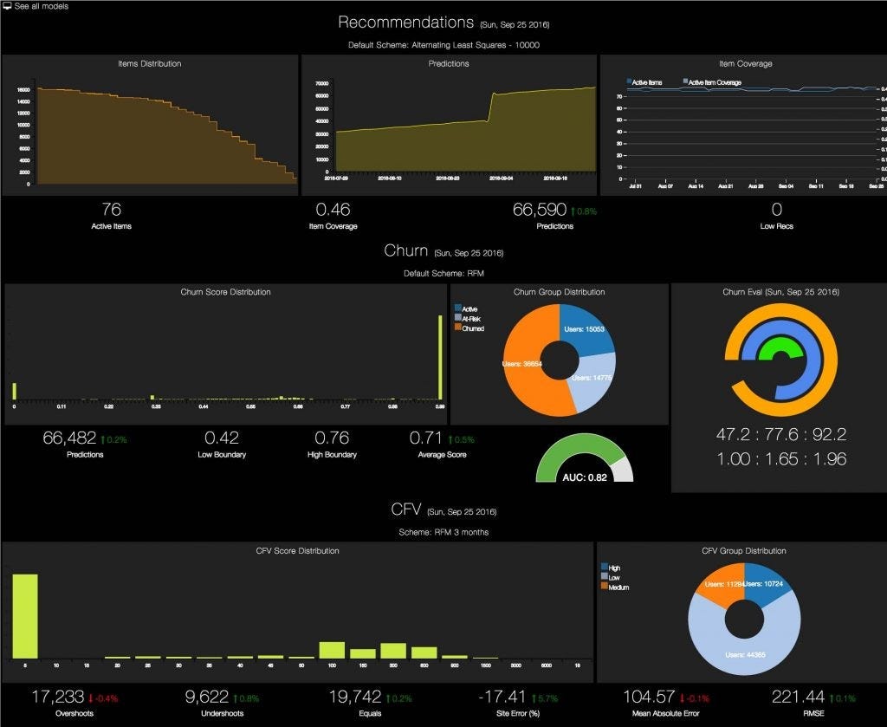Click the Churn section heading
The width and height of the screenshot is (887, 727).
pos(405,250)
